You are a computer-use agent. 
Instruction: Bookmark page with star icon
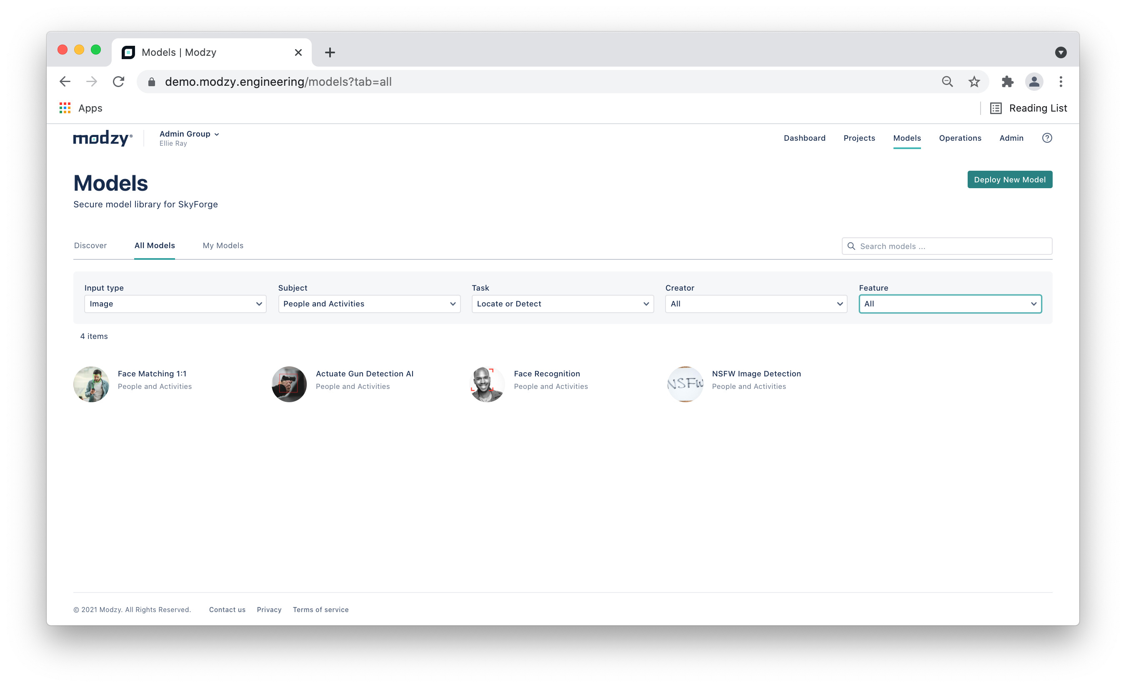974,82
